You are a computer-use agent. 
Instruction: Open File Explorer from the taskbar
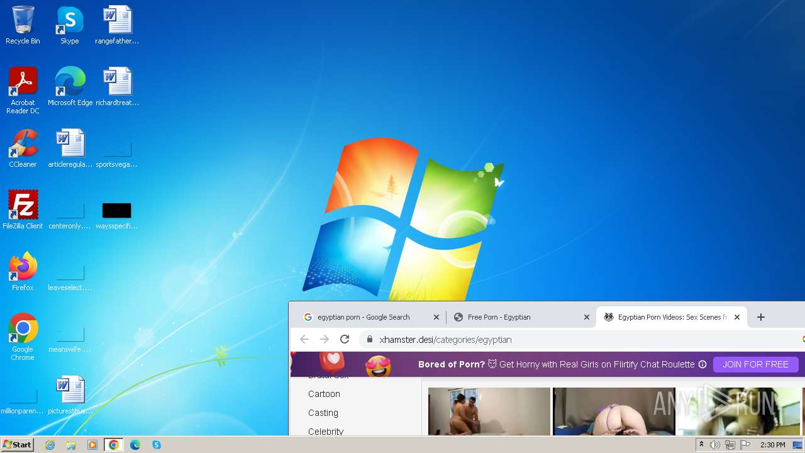[71, 445]
